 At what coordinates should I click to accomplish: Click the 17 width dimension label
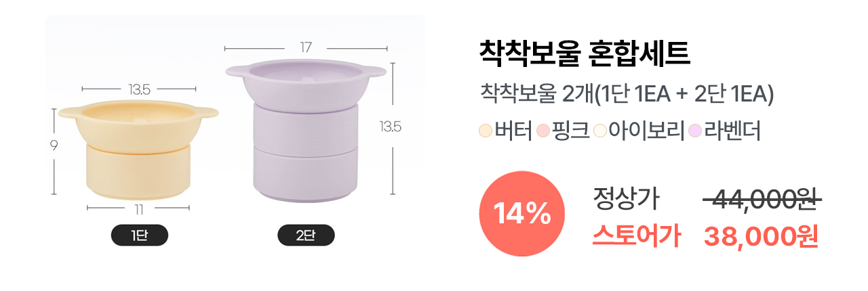[305, 48]
